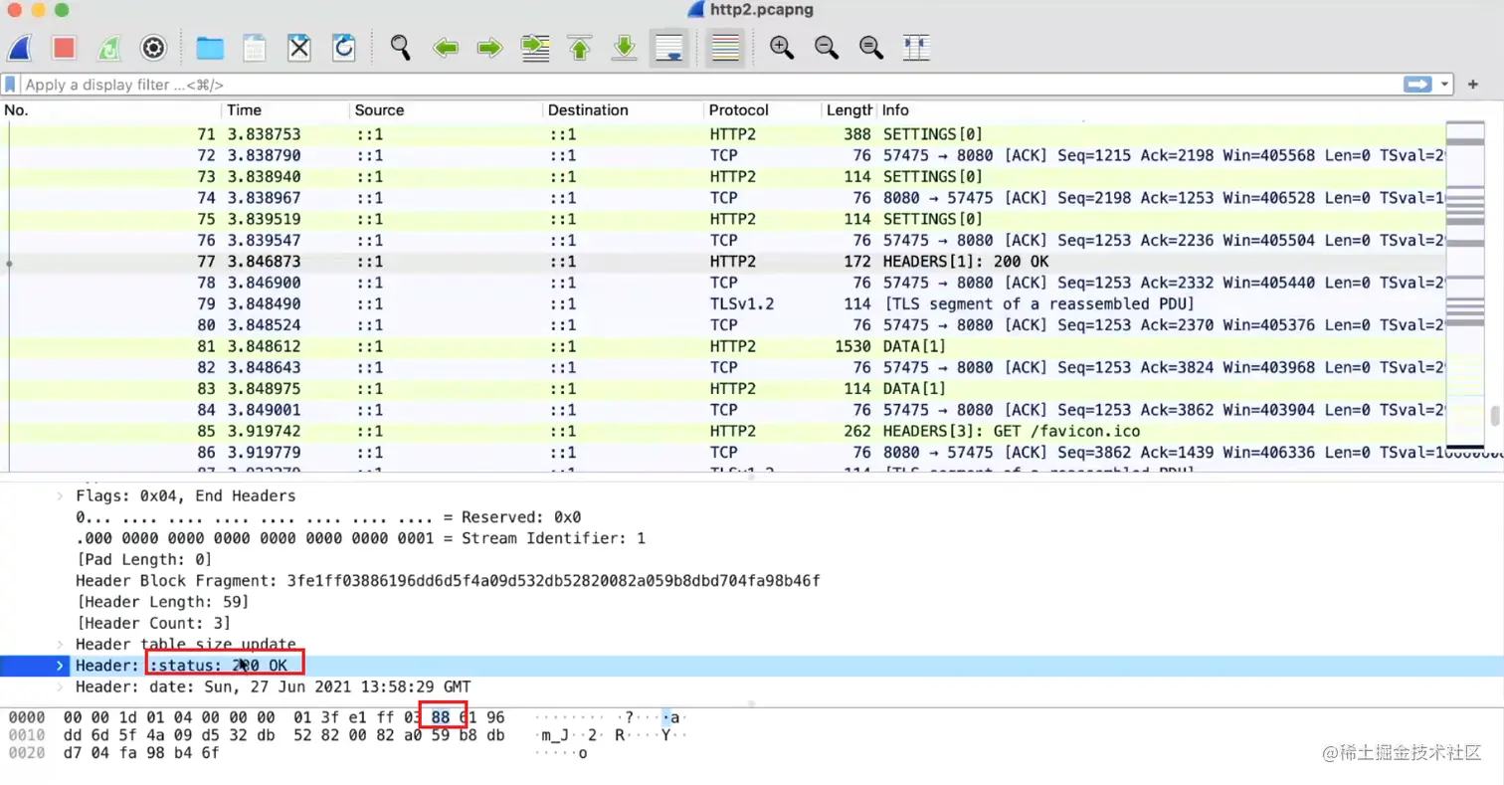Select the [Header Length: 59] line
1504x785 pixels.
pos(162,602)
